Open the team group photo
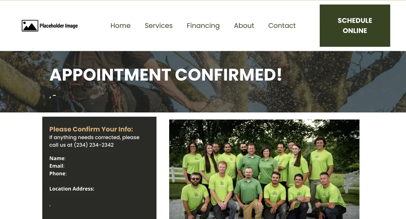406x219 pixels. click(264, 169)
